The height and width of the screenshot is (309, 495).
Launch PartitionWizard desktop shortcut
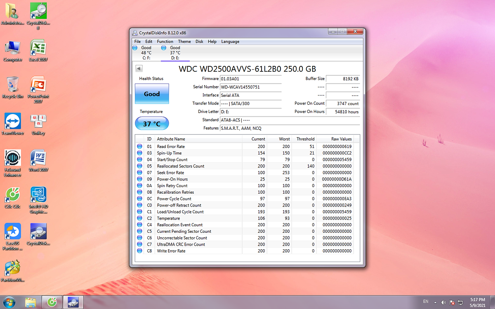pyautogui.click(x=13, y=271)
